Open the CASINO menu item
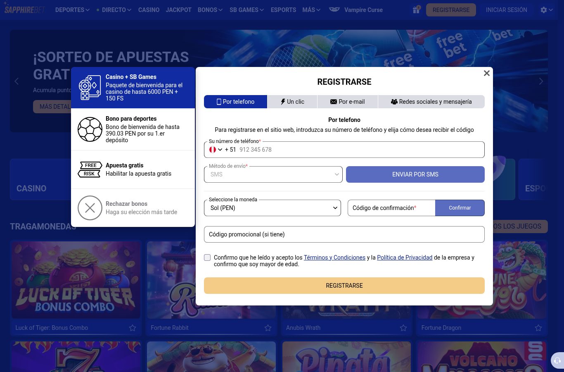Viewport: 564px width, 372px height. coord(149,10)
